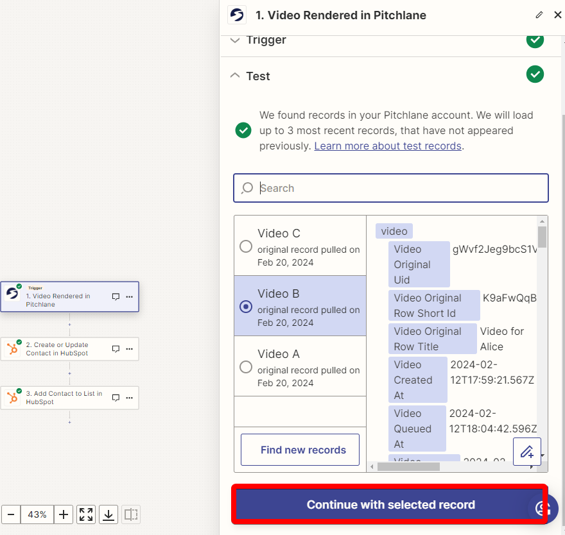Click the magnifier icon in search box
The image size is (565, 535).
coord(247,188)
